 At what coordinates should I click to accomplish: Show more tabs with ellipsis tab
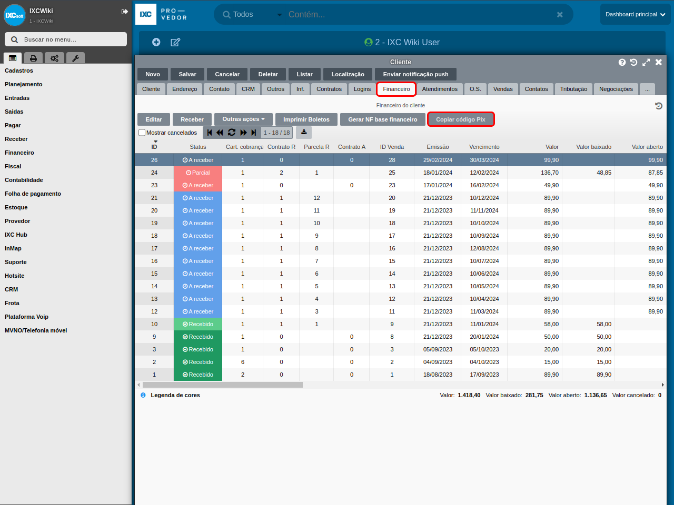(648, 89)
